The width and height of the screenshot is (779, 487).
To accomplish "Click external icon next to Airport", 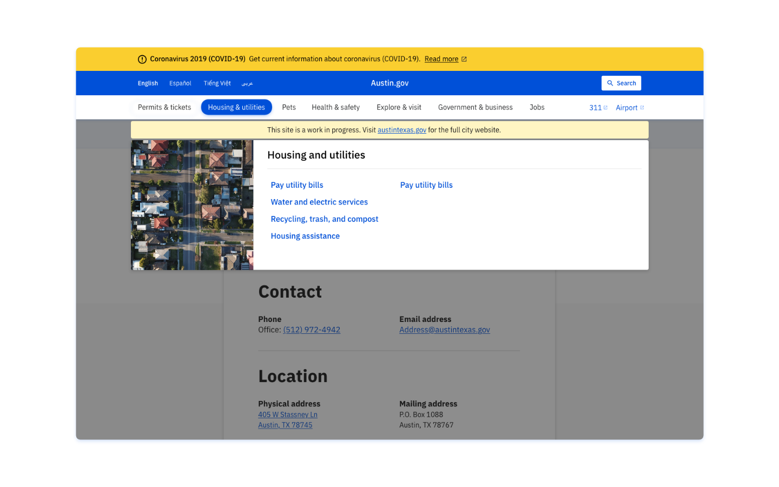I will pyautogui.click(x=642, y=108).
